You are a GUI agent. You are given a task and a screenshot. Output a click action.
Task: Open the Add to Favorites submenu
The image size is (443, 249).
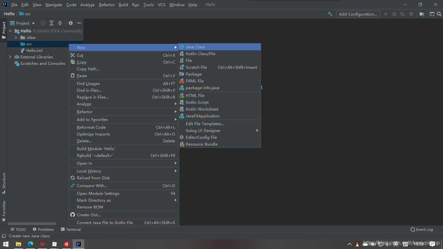(x=124, y=119)
